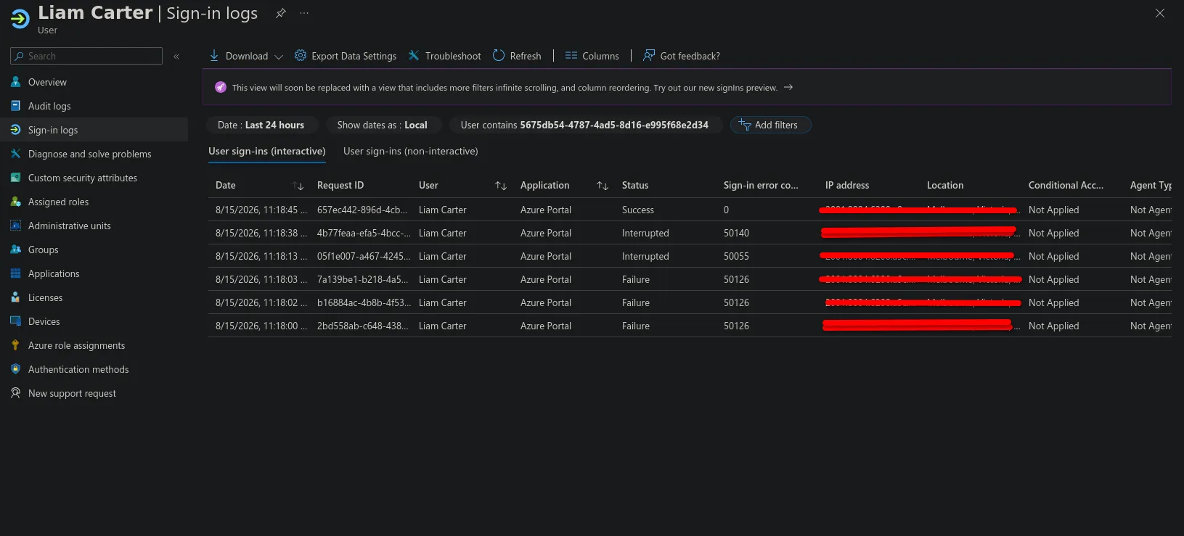Open the Date Last 24 hours filter
Screen dimensions: 1184x536
click(x=261, y=125)
